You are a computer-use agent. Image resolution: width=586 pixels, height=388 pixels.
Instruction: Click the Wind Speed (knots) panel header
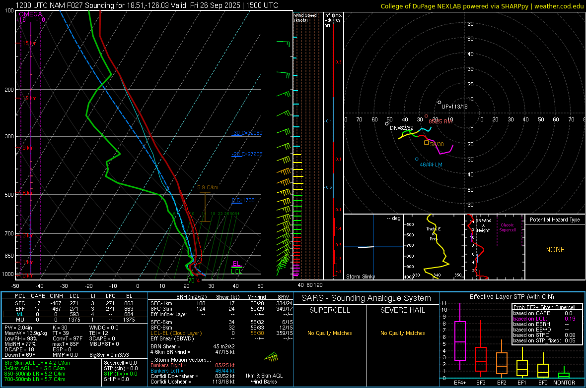point(305,17)
